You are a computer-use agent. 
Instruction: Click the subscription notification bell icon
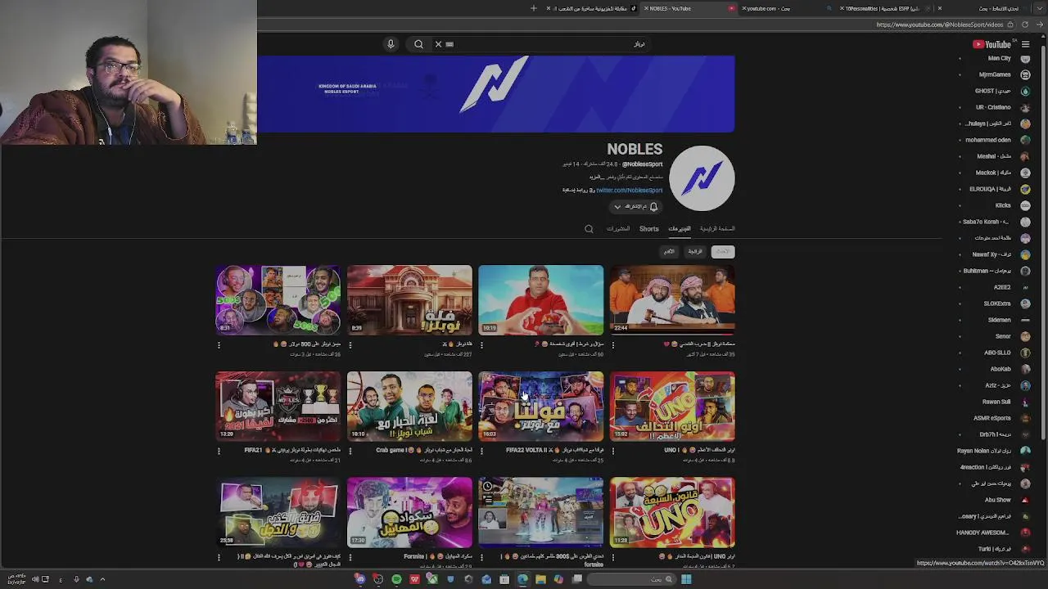point(653,207)
